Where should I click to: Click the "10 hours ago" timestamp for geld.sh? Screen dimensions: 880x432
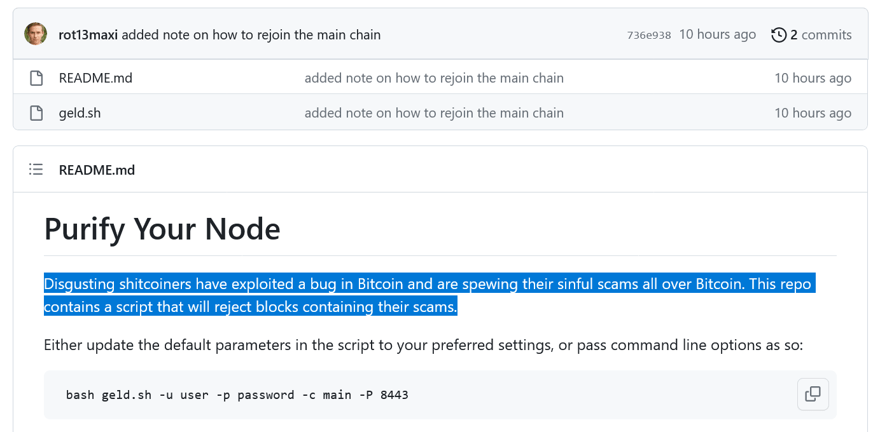click(813, 113)
